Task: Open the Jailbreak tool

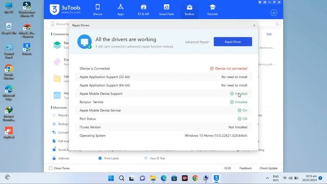Action: 61,158
